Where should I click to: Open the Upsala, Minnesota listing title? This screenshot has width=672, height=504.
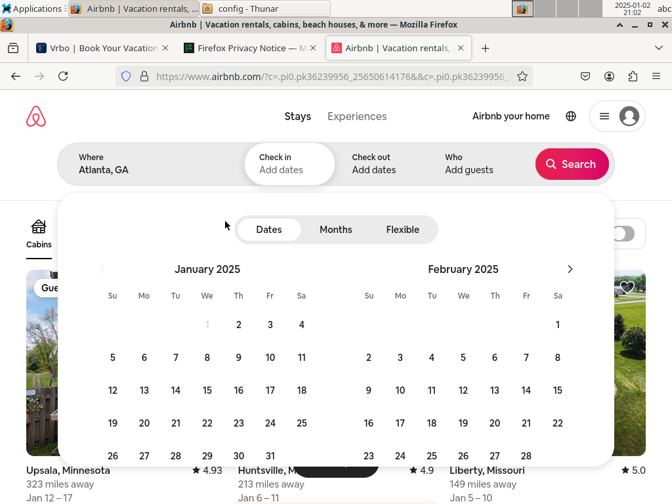[68, 471]
